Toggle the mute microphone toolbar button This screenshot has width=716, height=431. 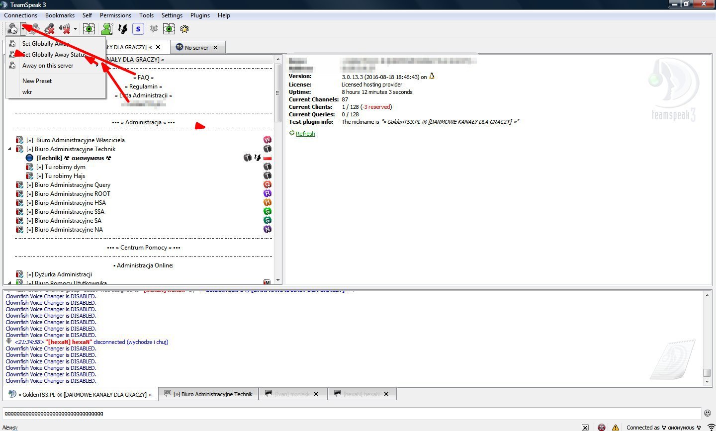[x=49, y=29]
